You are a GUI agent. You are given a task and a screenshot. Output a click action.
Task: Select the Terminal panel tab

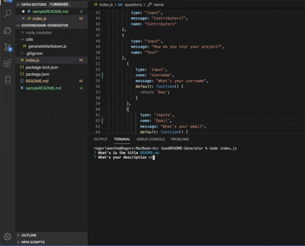[122, 139]
